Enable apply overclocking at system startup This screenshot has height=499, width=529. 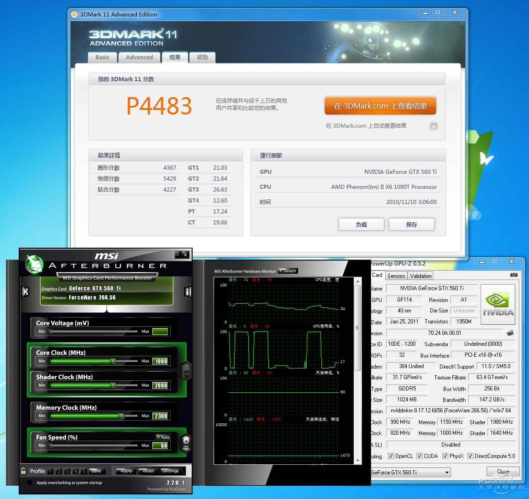pos(30,483)
